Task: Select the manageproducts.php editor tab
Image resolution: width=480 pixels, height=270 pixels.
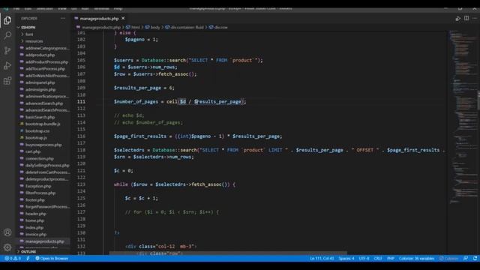Action: (x=99, y=18)
